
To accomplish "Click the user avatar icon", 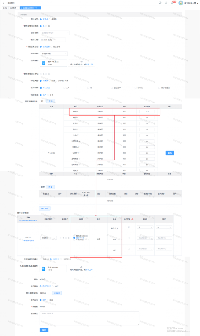I will pyautogui.click(x=181, y=3).
